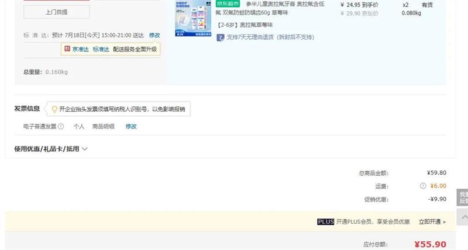Click the 京准达 delivery option link
The width and height of the screenshot is (468, 250).
point(81,49)
